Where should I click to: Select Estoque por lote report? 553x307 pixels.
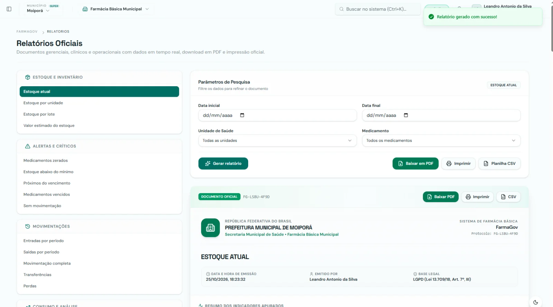point(99,114)
